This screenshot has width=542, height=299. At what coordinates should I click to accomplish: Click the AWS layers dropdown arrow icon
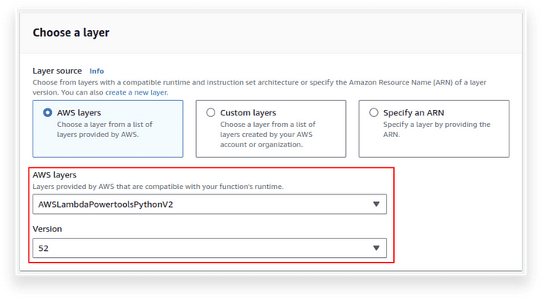[x=376, y=204]
